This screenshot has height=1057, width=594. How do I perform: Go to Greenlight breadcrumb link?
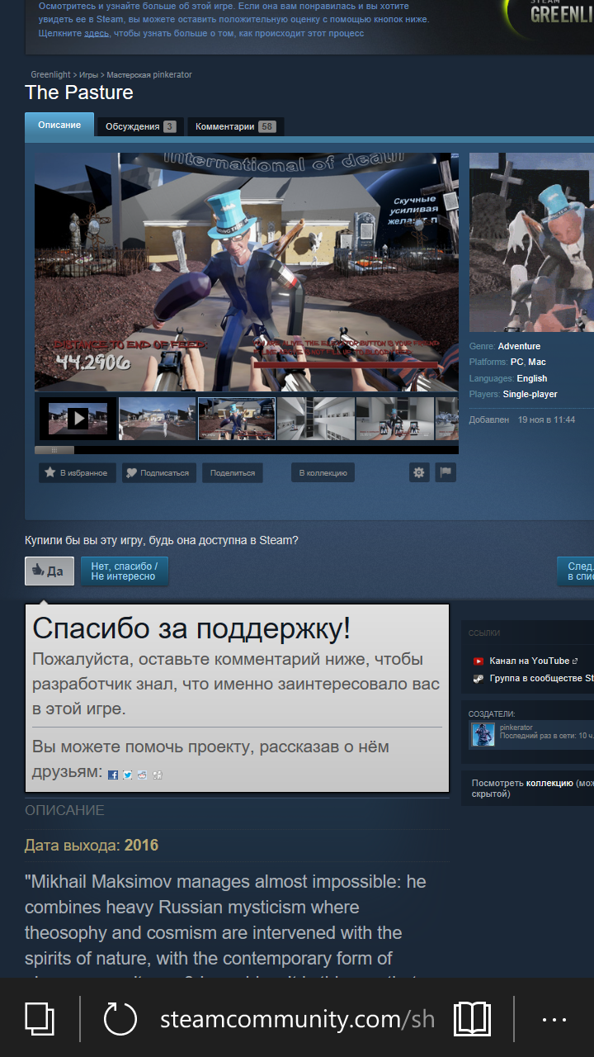coord(50,75)
